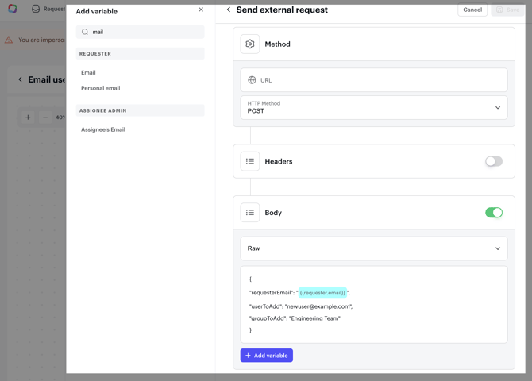Viewport: 532px width, 381px height.
Task: Click the Body list icon
Action: tap(250, 213)
